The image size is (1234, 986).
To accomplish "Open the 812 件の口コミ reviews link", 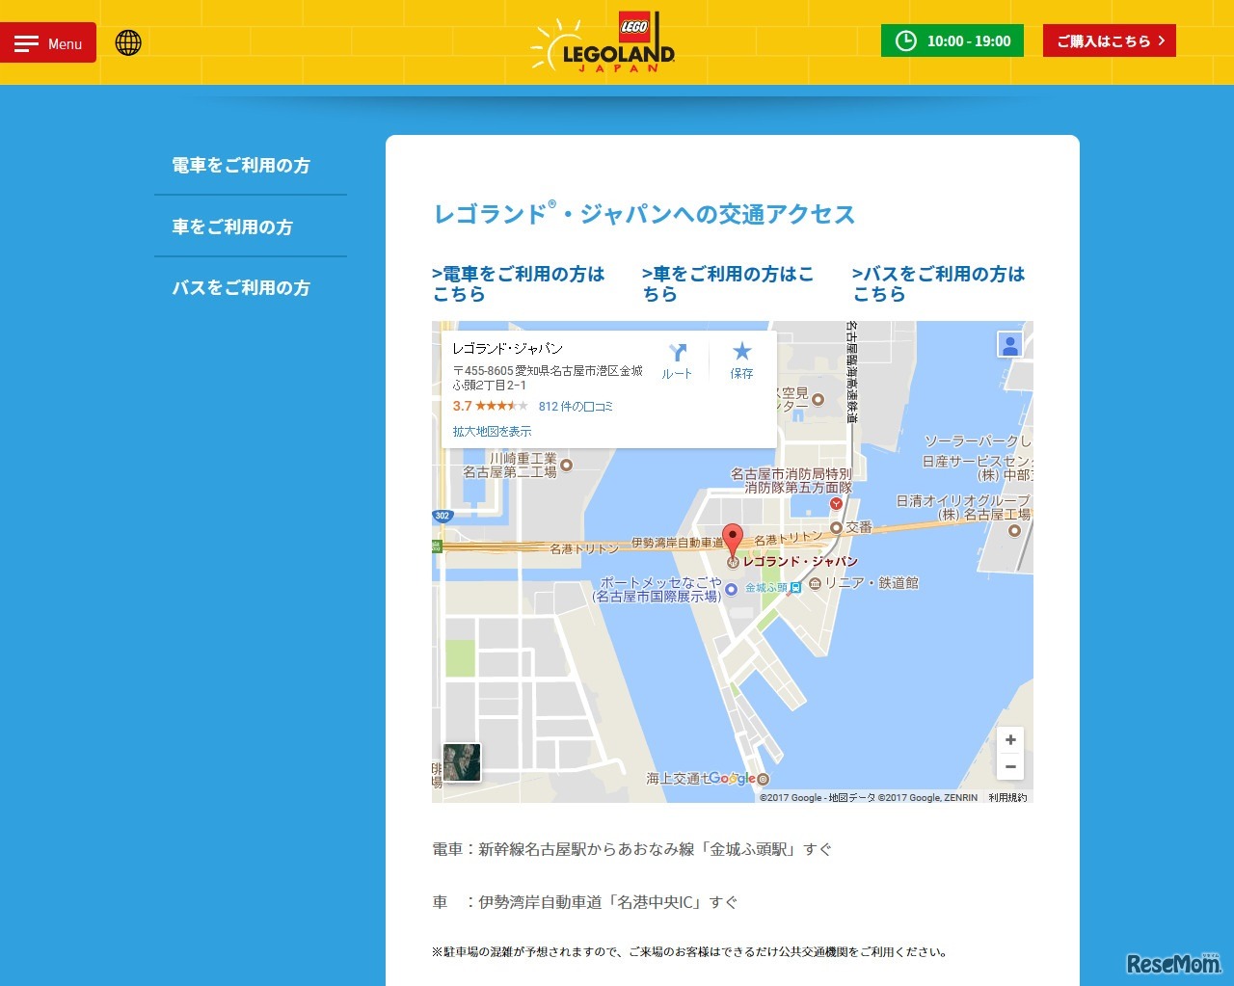I will point(576,407).
